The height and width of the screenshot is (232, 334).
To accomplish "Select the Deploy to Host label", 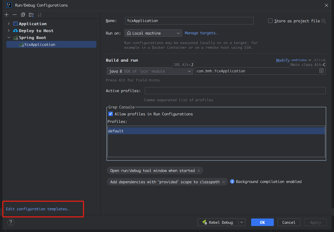I will [x=36, y=30].
